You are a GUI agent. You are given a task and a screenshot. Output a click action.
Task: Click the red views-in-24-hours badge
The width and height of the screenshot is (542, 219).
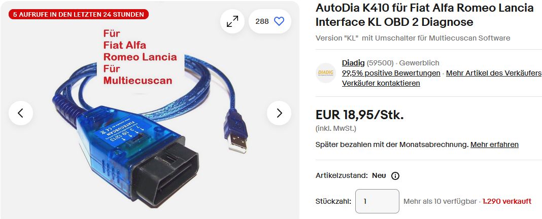point(79,15)
